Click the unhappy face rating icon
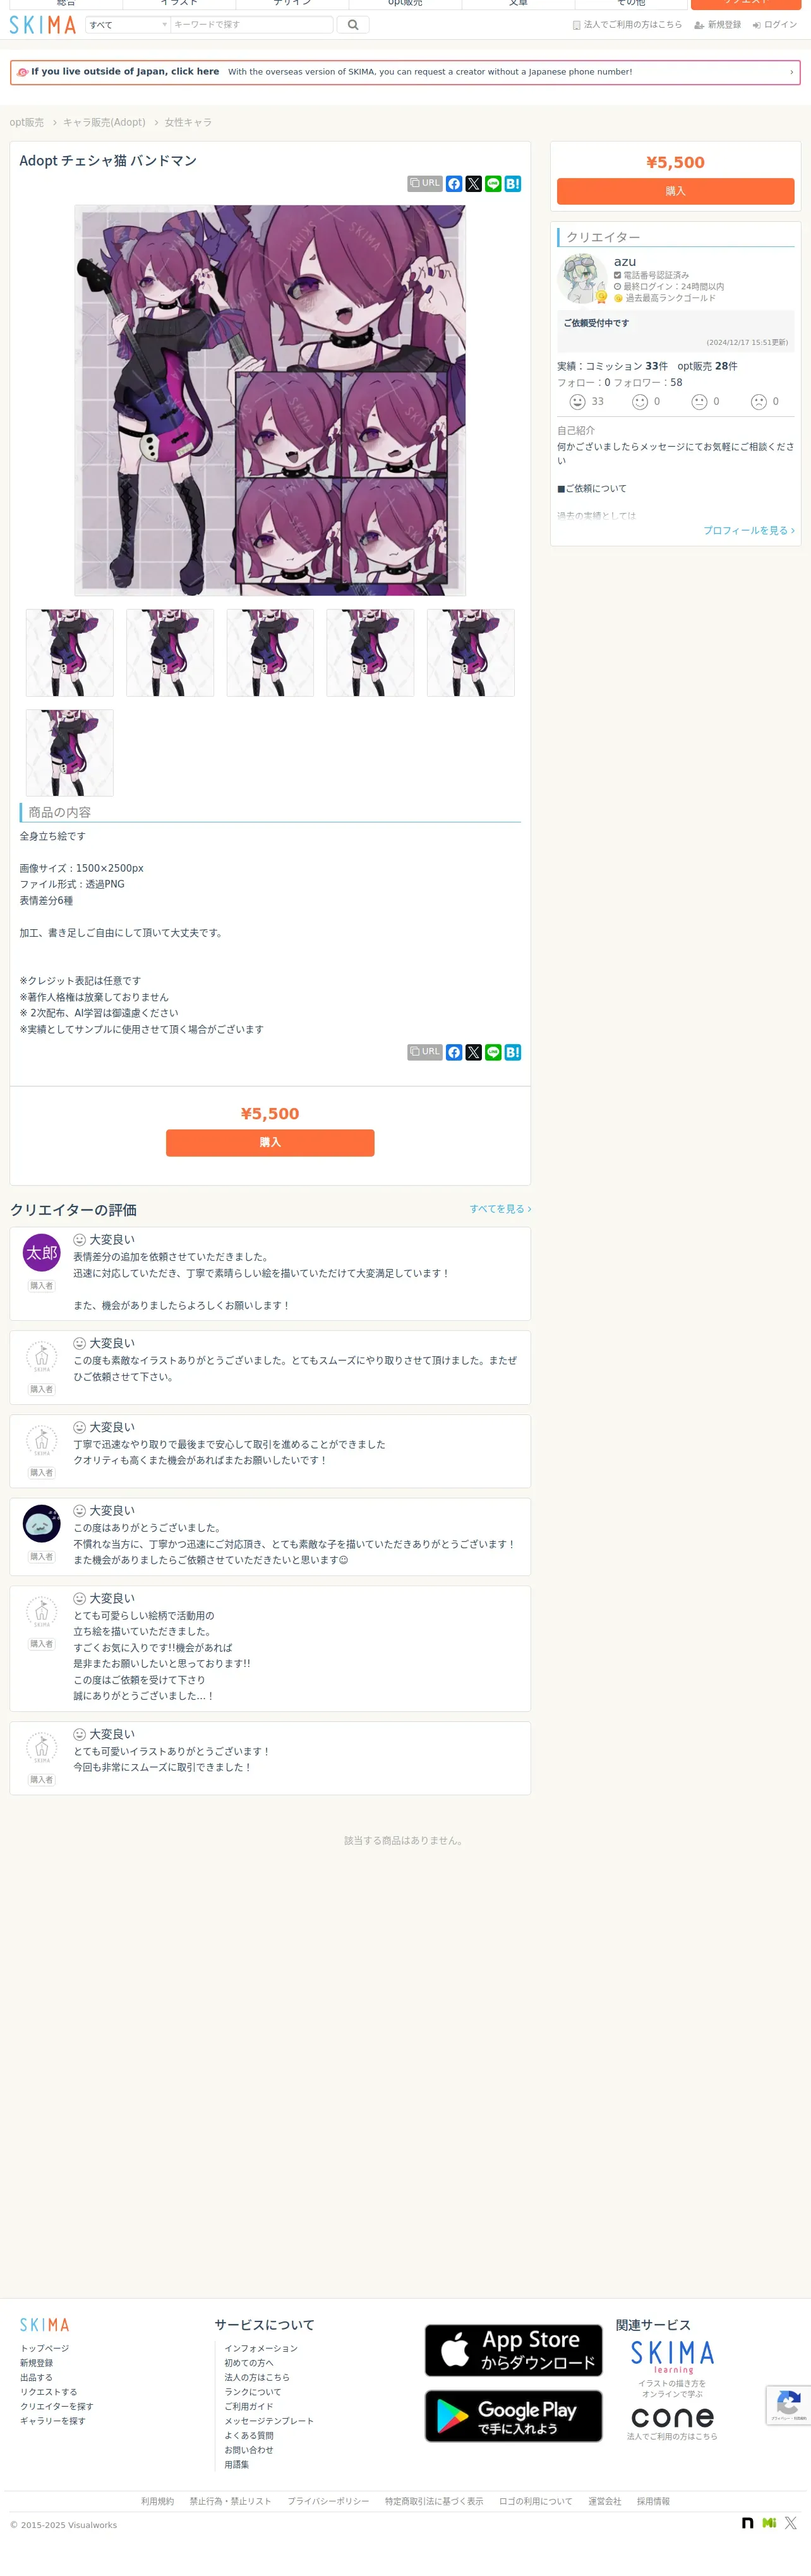The width and height of the screenshot is (811, 2576). (x=759, y=402)
